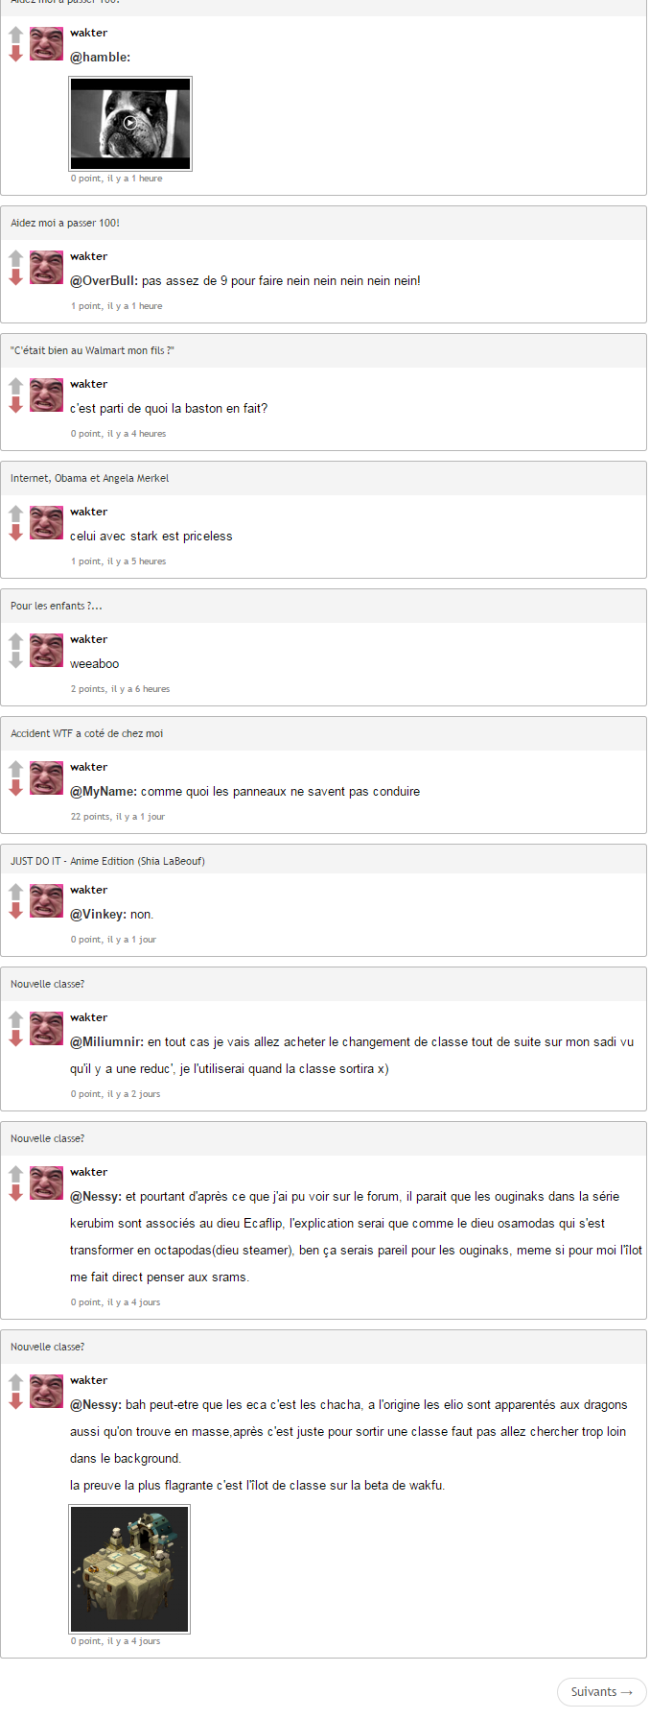Open post 'Pour les enfants ?...'
The height and width of the screenshot is (1719, 650).
[x=57, y=606]
